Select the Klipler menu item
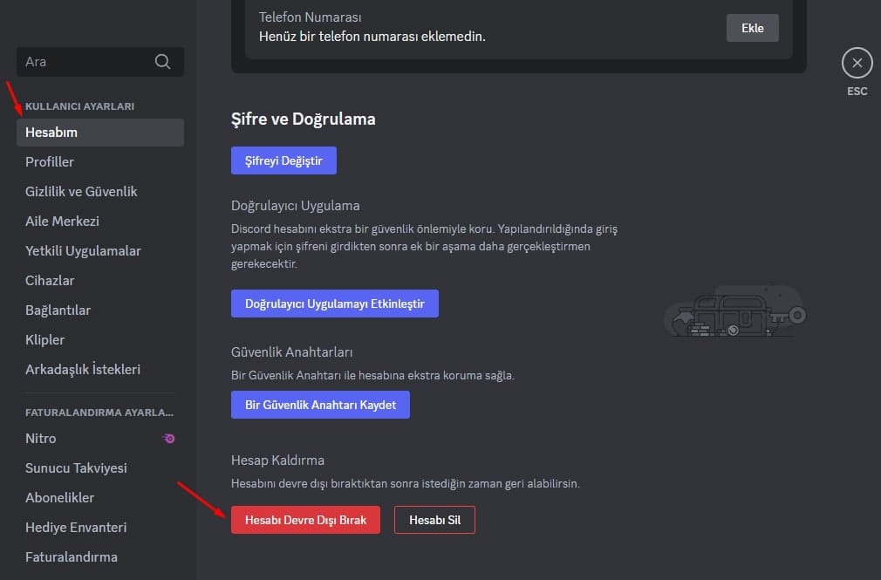This screenshot has width=881, height=580. coord(45,340)
